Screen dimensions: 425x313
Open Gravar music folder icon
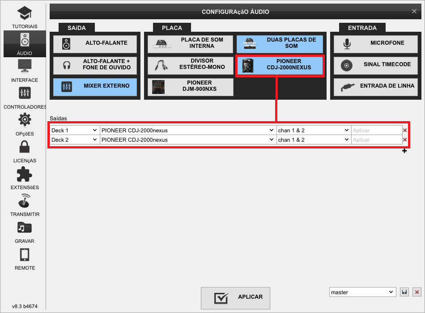25,228
